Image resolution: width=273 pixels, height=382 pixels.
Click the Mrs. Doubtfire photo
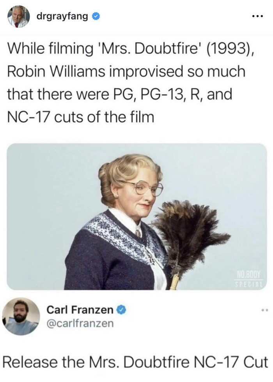click(136, 217)
